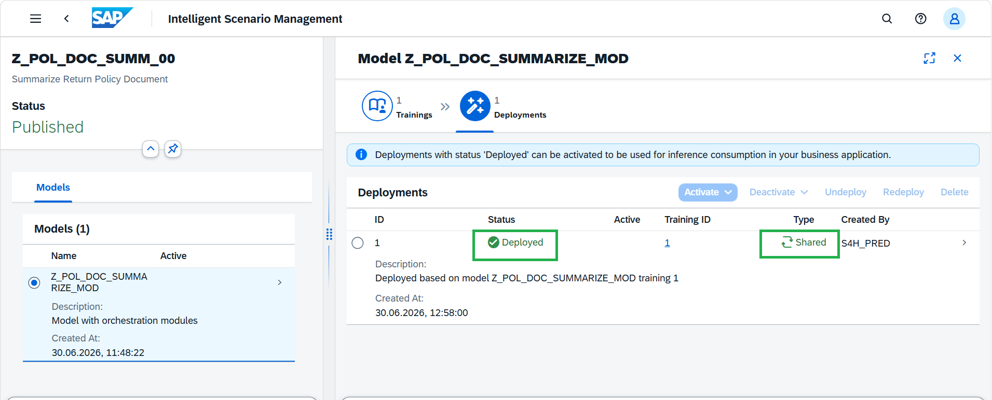Image resolution: width=992 pixels, height=400 pixels.
Task: Click the Z_POL_DOC_SUMM_00 scenario title
Action: pos(93,59)
